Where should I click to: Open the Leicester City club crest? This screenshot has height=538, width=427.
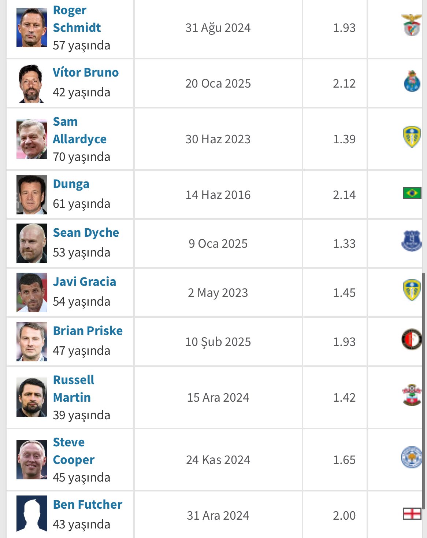[x=412, y=457]
